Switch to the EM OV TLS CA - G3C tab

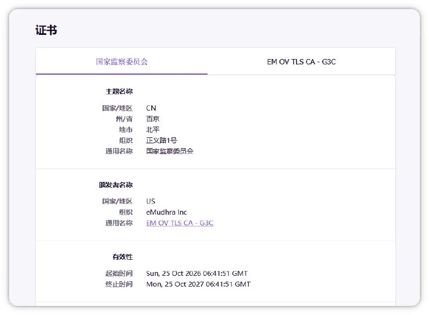(x=301, y=62)
